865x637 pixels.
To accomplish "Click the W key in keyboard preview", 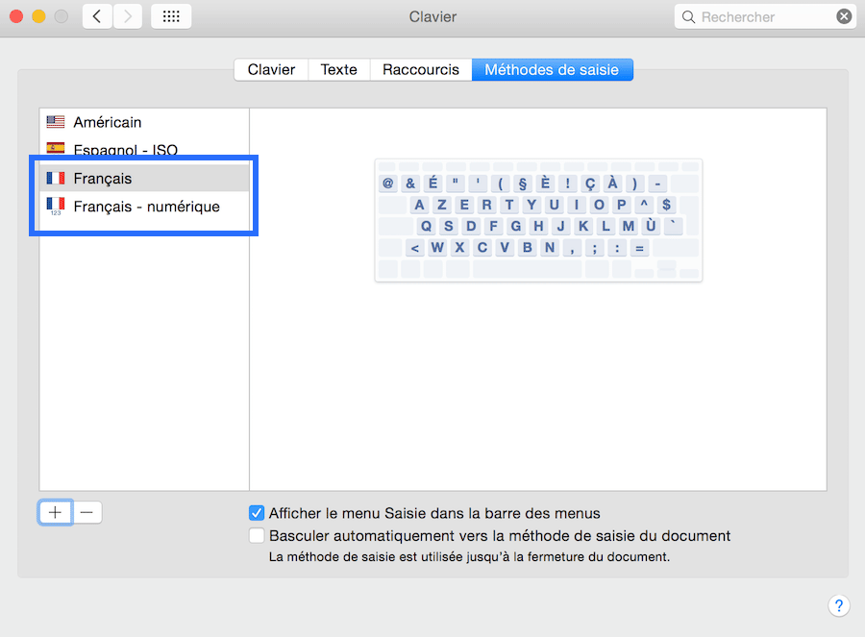I will (437, 247).
